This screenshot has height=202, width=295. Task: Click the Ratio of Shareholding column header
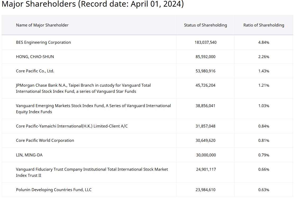click(x=264, y=25)
